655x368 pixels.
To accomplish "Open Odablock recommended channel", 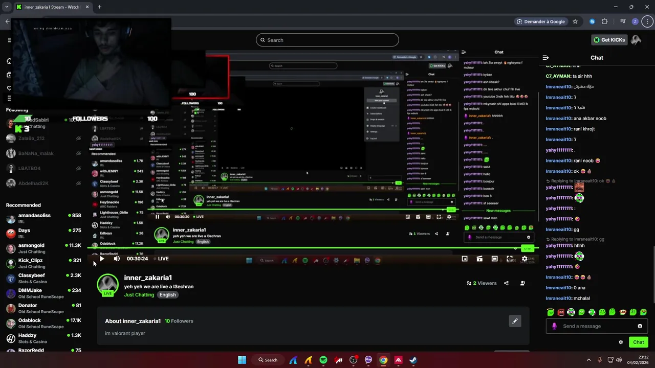I will (43, 324).
